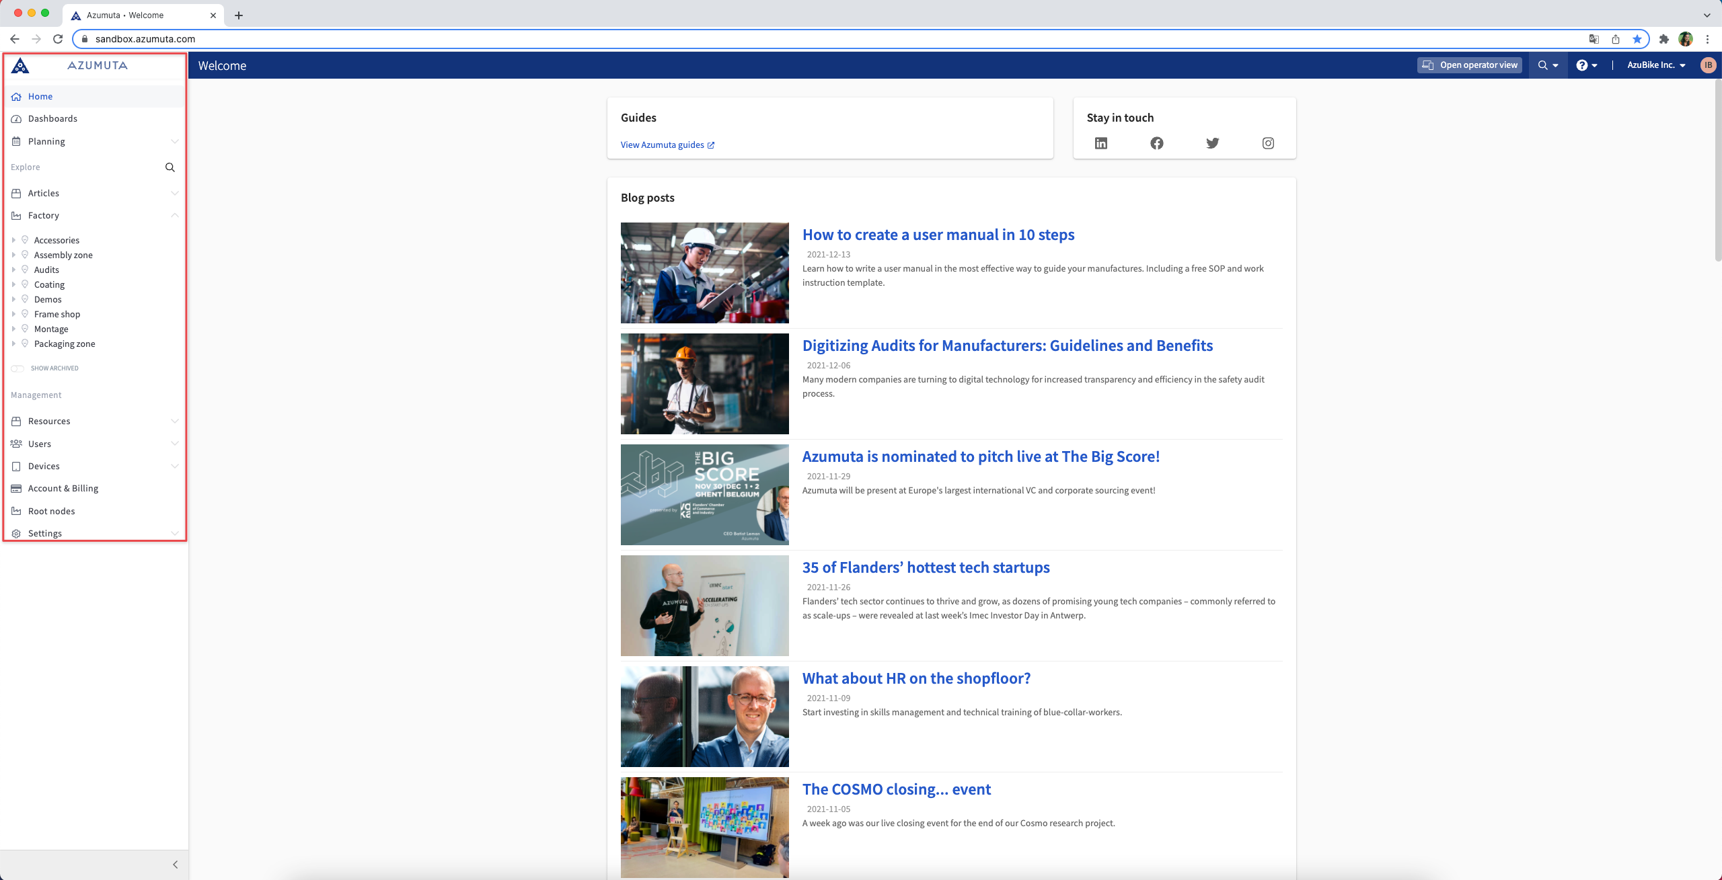Click the IB user avatar
This screenshot has height=880, width=1722.
click(1708, 65)
